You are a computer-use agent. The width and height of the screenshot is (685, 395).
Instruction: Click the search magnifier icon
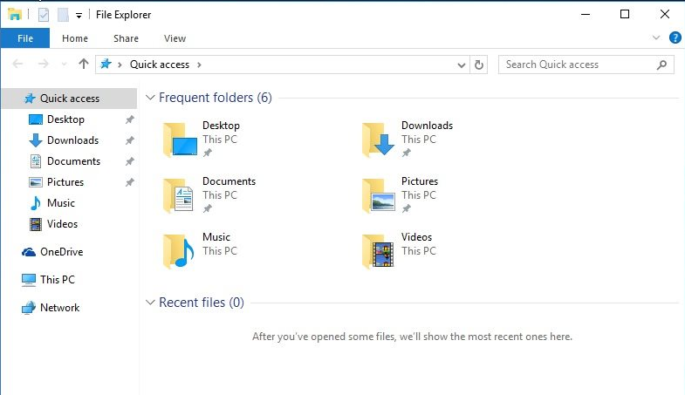(662, 65)
